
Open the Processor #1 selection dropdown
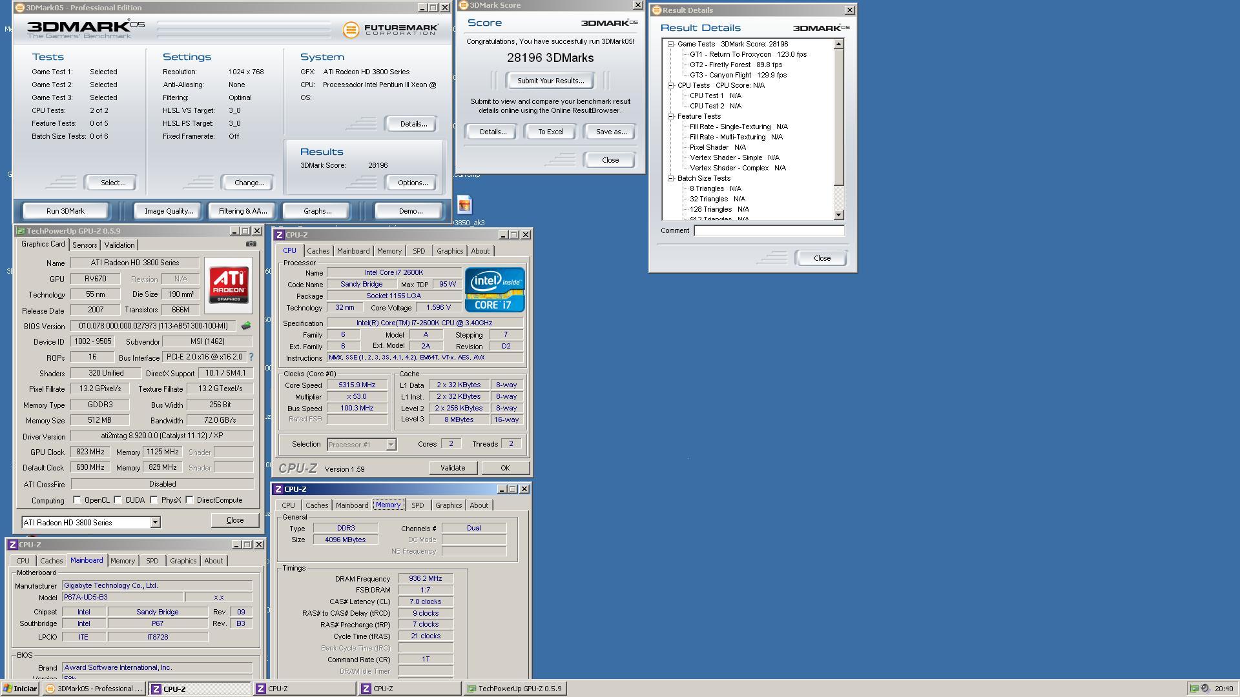(390, 445)
